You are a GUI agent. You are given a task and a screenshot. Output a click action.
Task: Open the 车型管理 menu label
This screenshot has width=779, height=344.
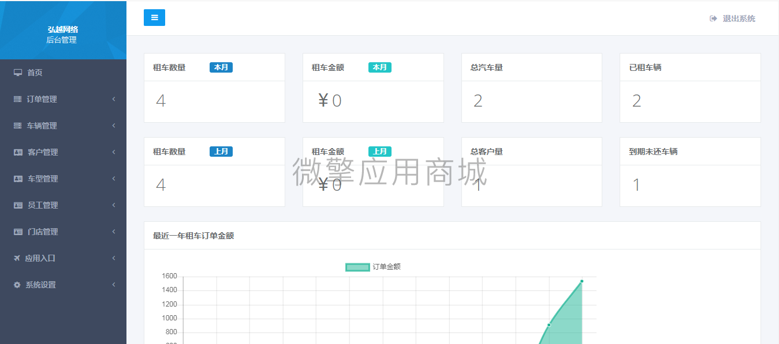coord(43,179)
